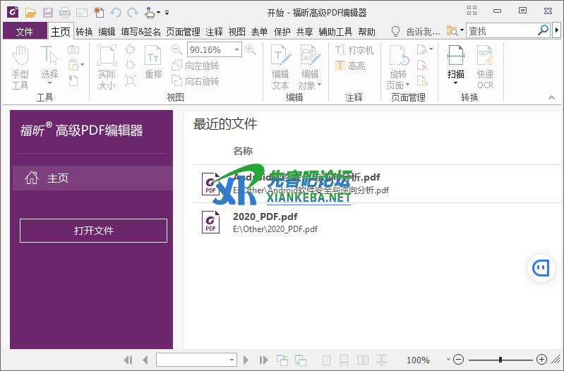Click the zoom in plus button in status bar
Screen dimensions: 564x371
pos(541,360)
